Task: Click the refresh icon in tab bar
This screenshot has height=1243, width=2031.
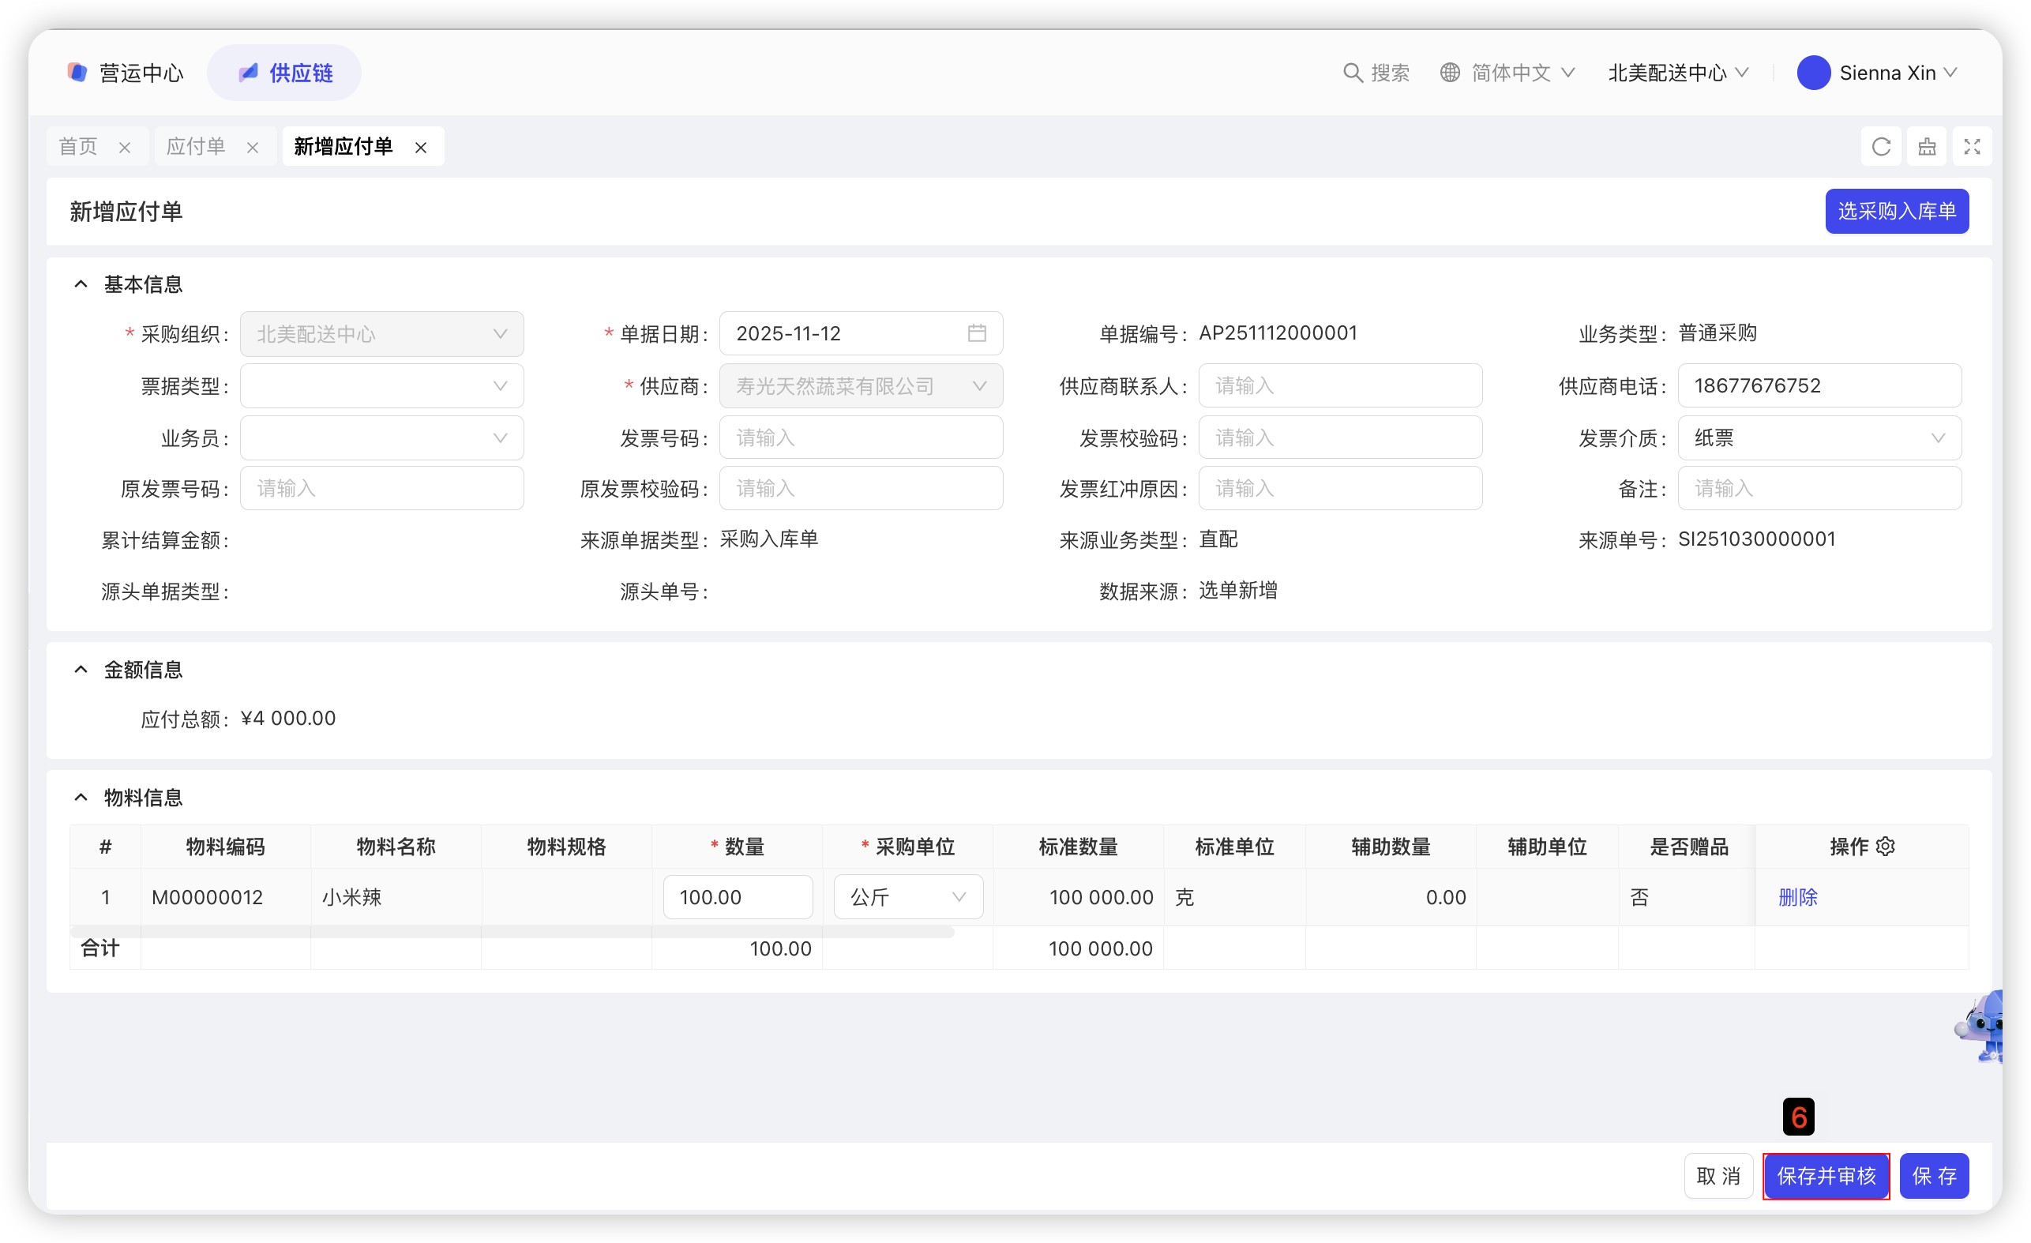Action: [x=1880, y=147]
